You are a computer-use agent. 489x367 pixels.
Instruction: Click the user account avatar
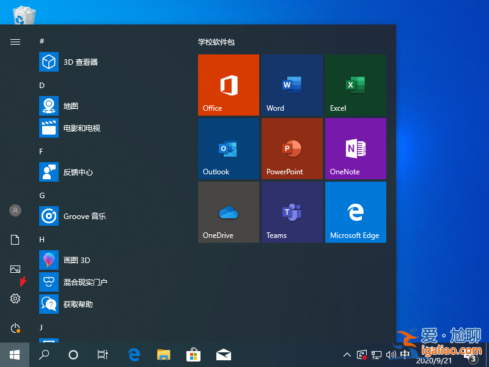(x=15, y=210)
